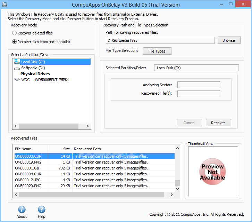This screenshot has width=252, height=222.
Task: Select file ONB00004.CUR
Action: tap(28, 174)
